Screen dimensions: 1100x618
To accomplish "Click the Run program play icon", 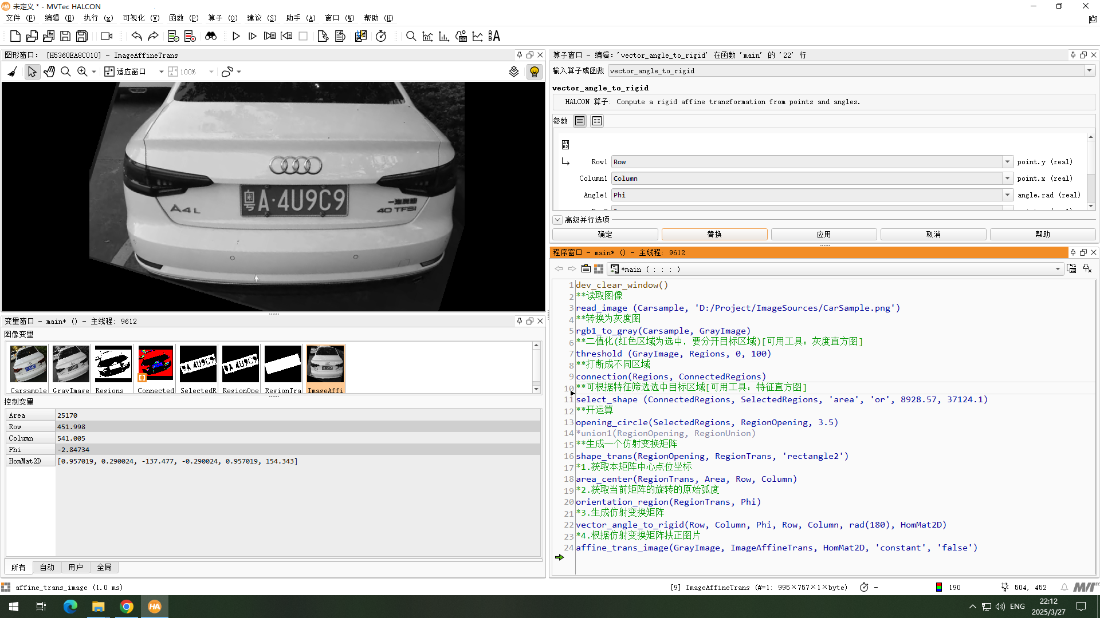I will 236,37.
